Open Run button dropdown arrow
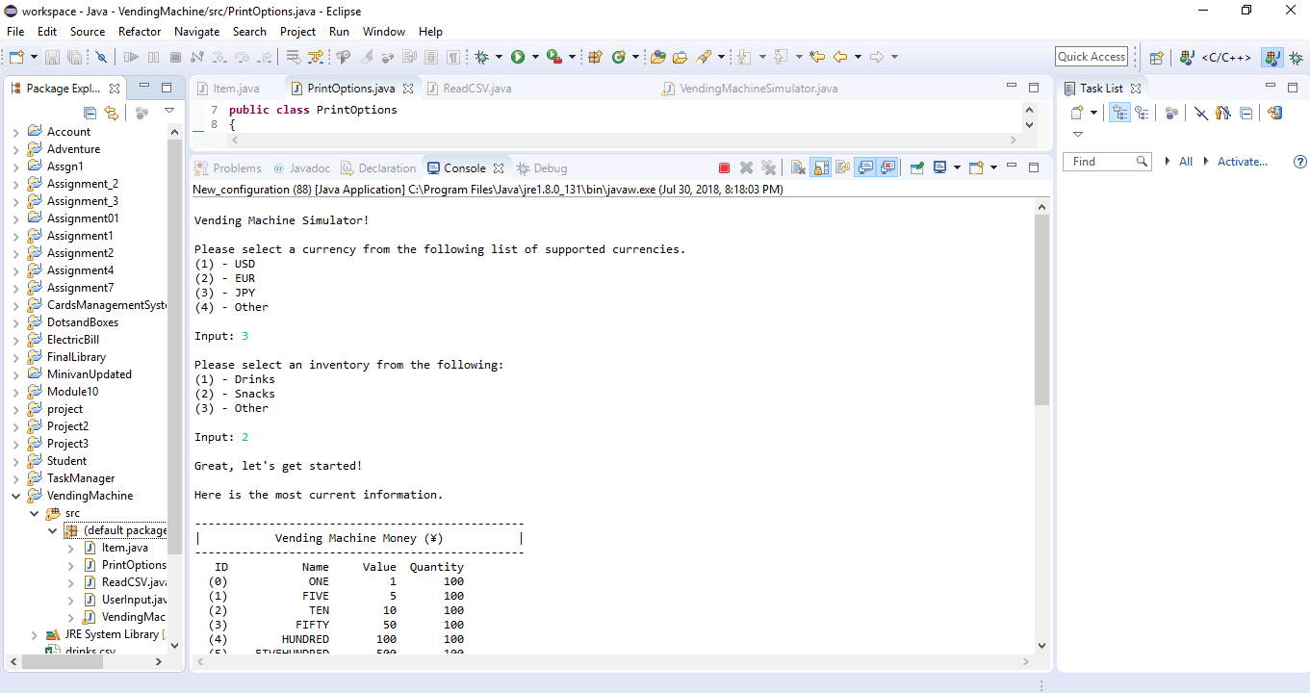This screenshot has width=1310, height=693. [x=534, y=57]
